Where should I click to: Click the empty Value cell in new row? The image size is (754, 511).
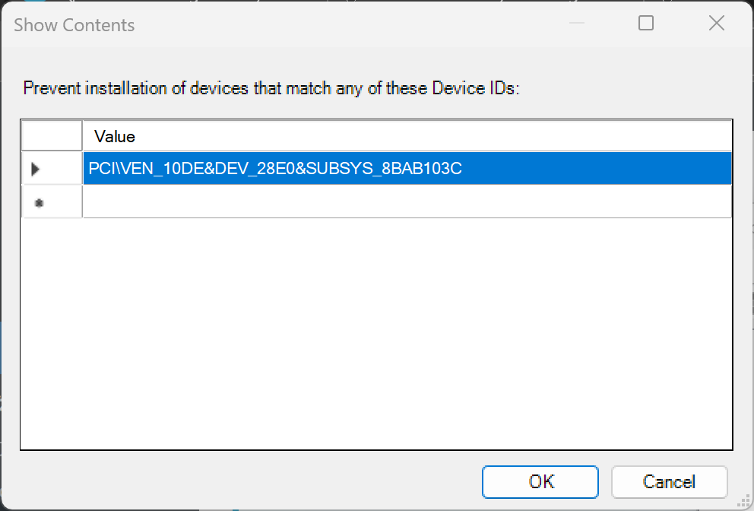coord(407,202)
